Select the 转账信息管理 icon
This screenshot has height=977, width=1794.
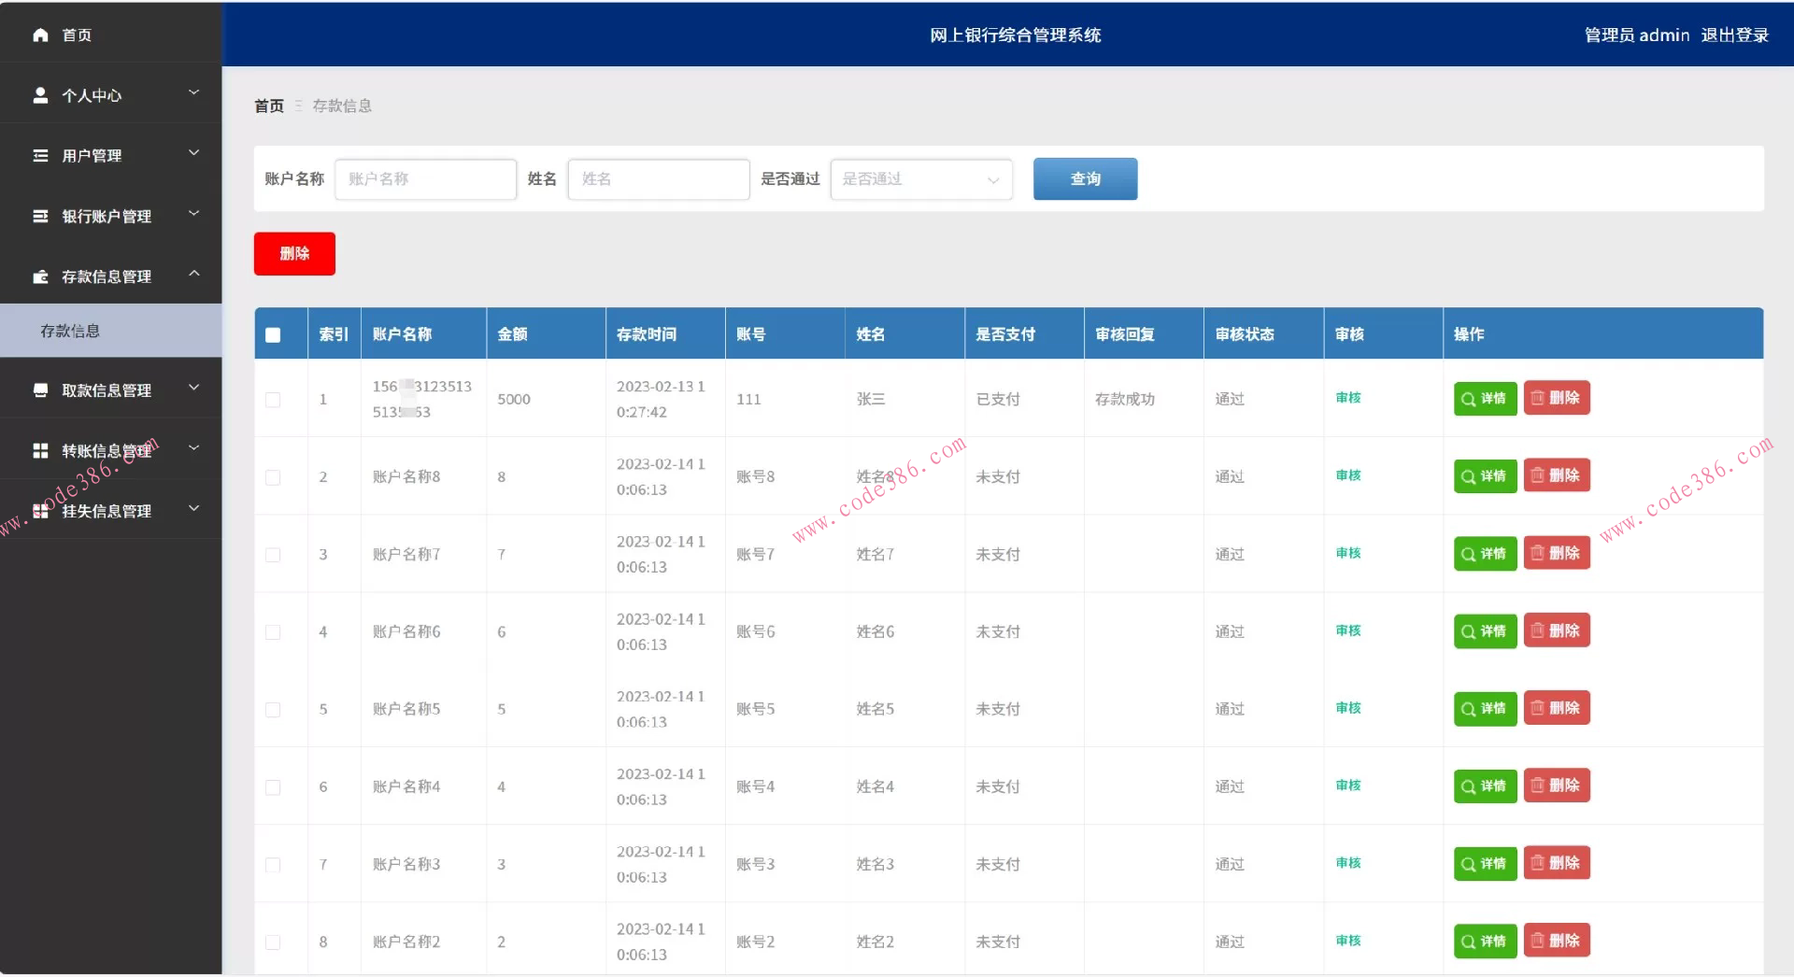click(40, 450)
